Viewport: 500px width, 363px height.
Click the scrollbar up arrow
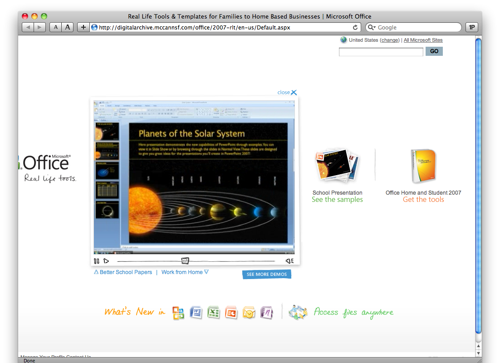pos(478,346)
